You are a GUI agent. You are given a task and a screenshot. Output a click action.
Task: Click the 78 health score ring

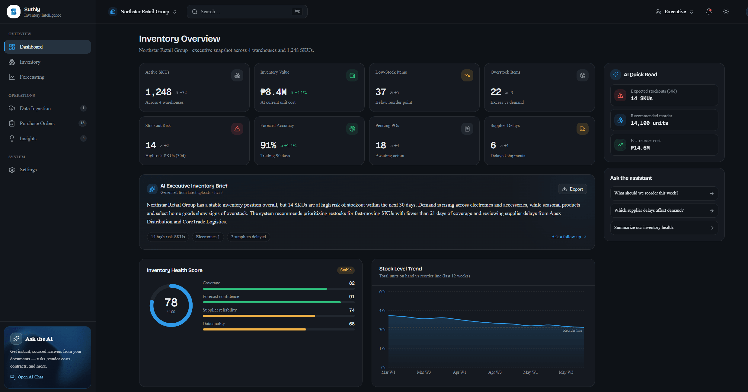171,305
